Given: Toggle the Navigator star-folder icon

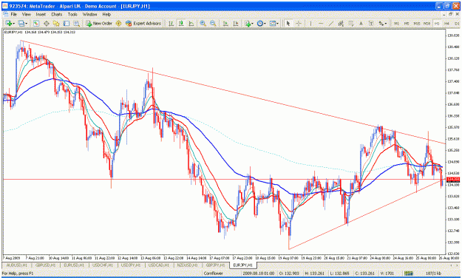Looking at the screenshot, I should click(56, 23).
